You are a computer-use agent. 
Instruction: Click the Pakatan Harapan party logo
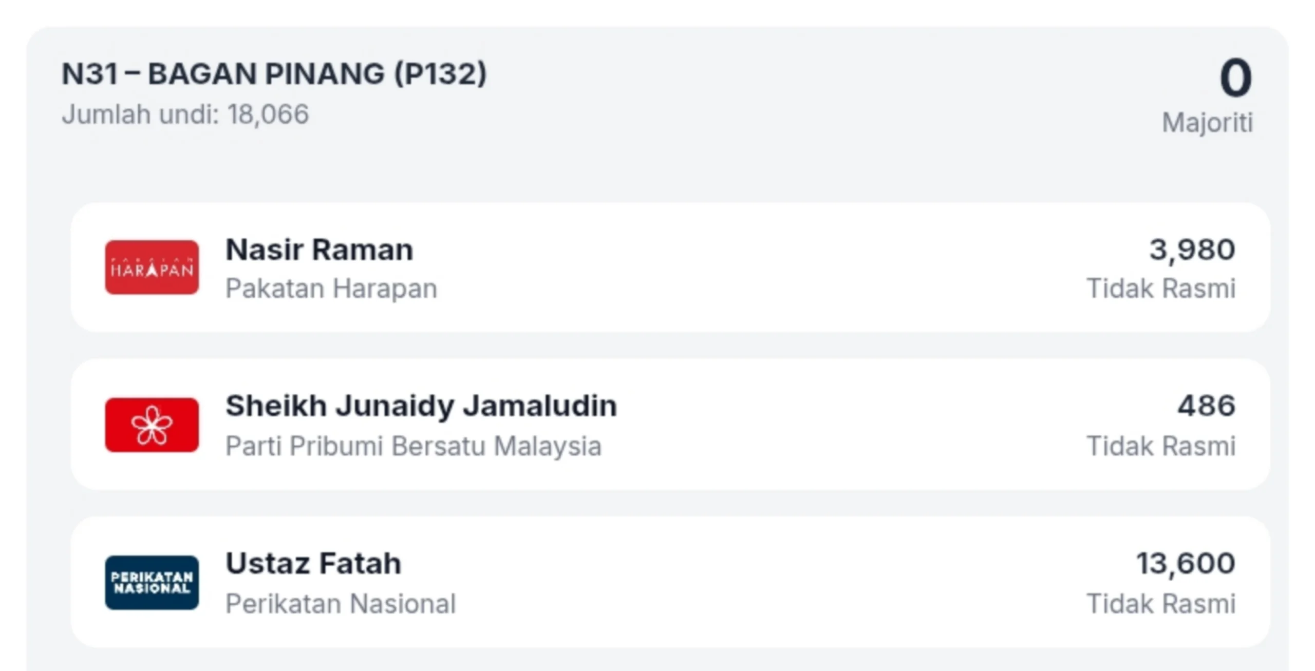click(152, 267)
